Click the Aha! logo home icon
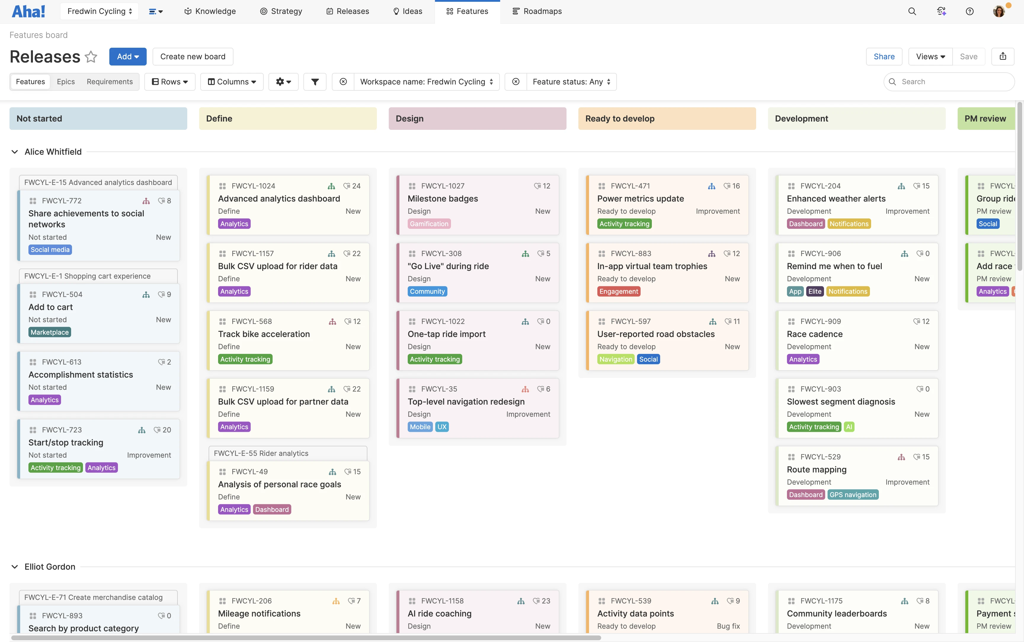The image size is (1024, 642). [x=28, y=12]
